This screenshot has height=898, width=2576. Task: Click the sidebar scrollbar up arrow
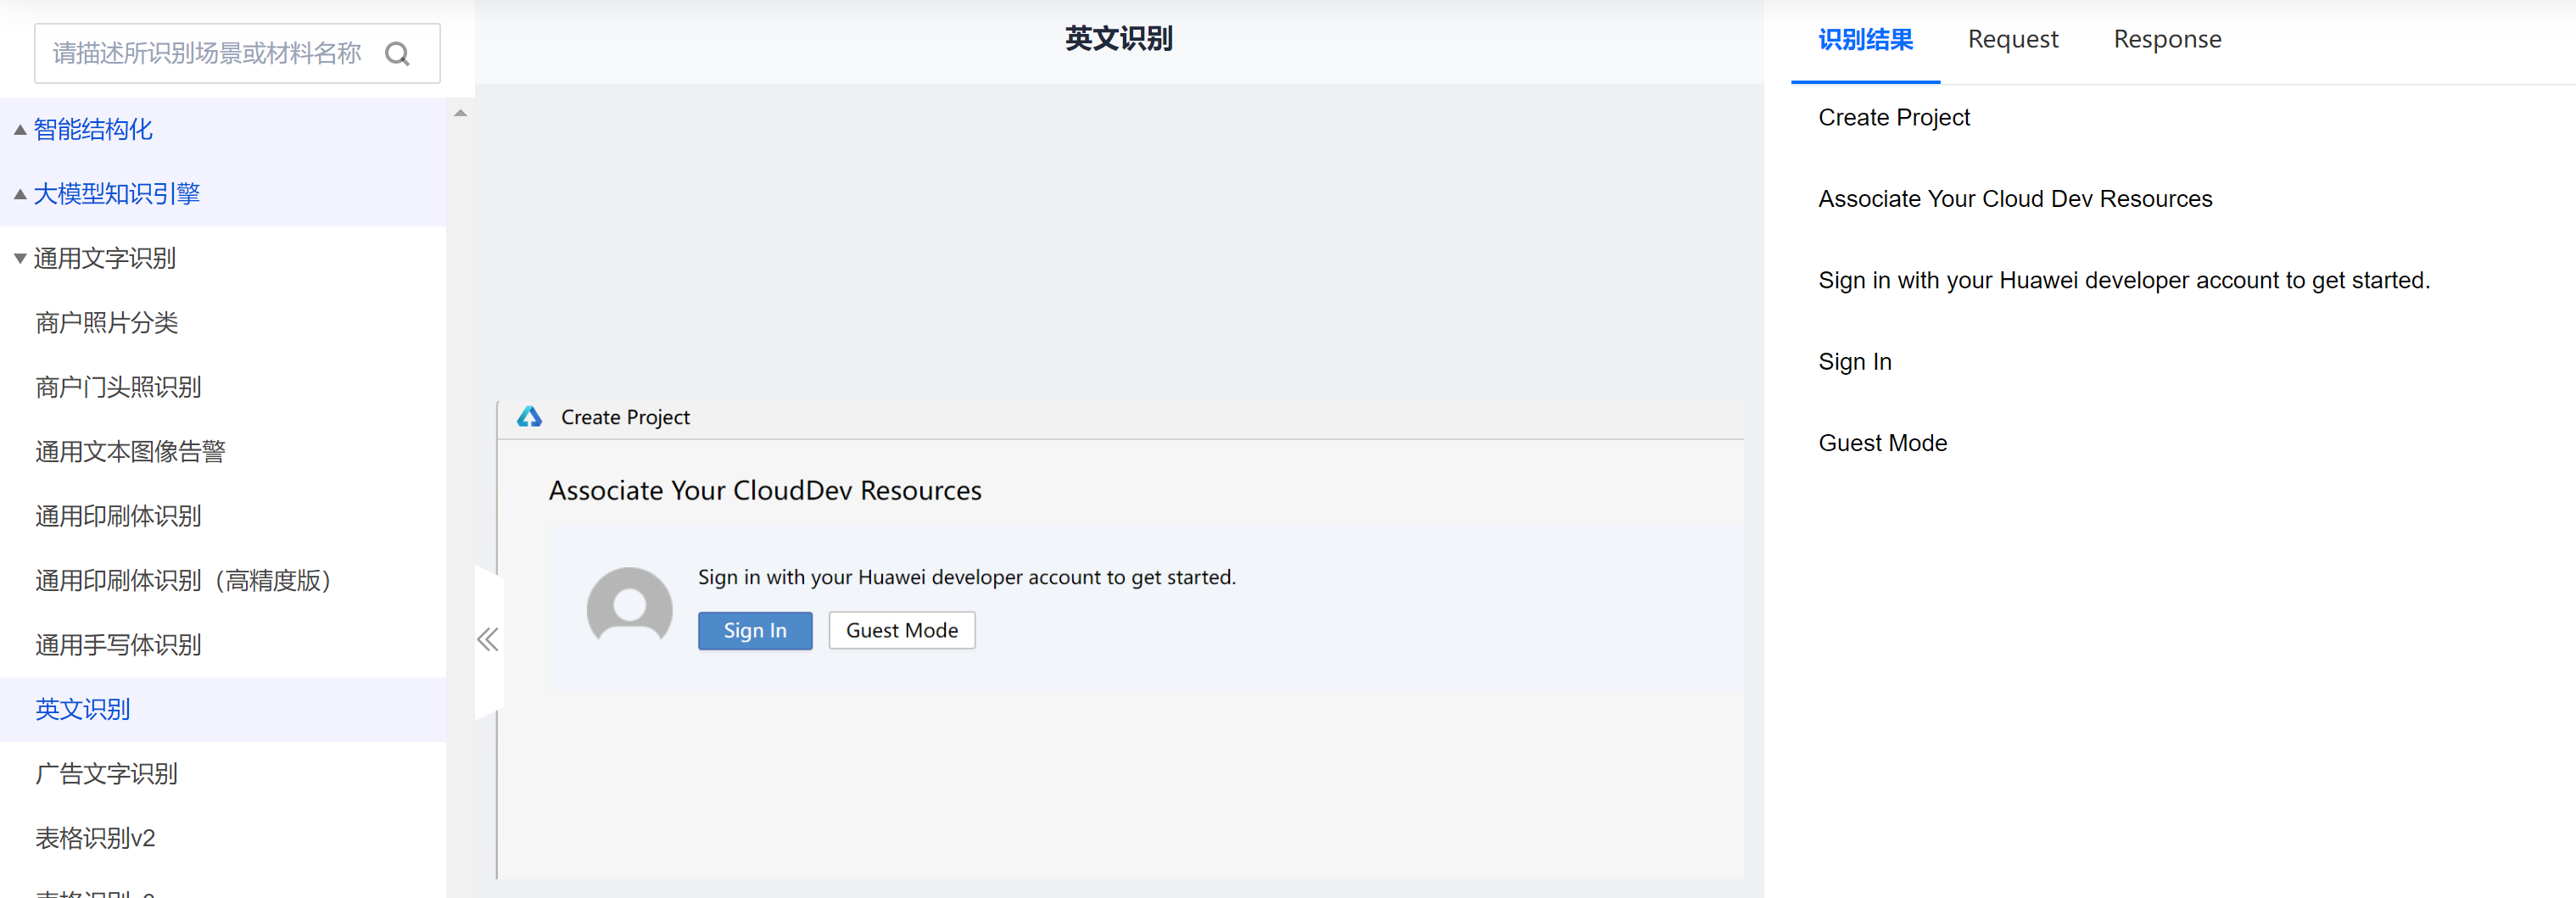460,113
